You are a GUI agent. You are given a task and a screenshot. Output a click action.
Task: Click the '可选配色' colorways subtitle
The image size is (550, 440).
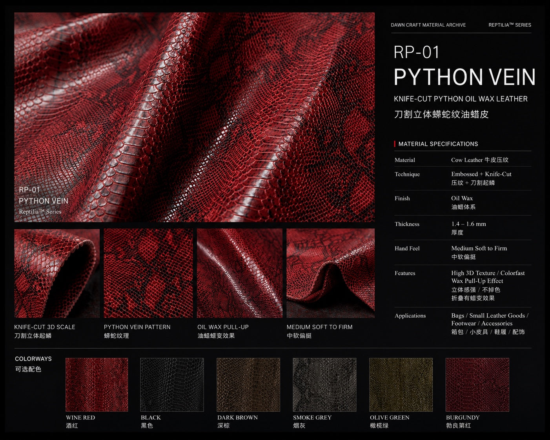pos(28,369)
